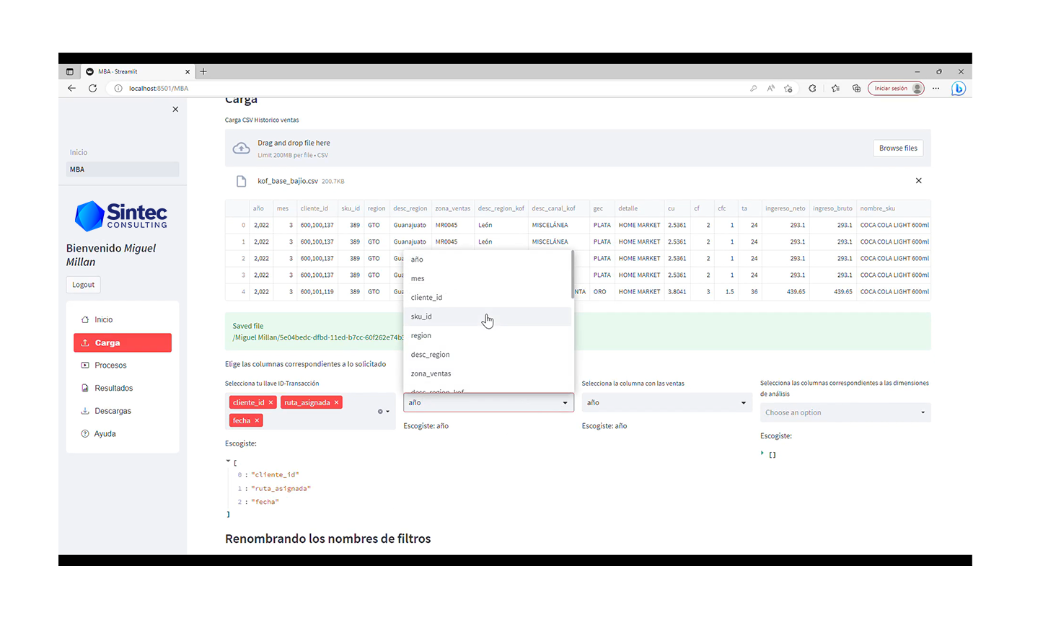Remove ruta_asignada tag from selection

pyautogui.click(x=336, y=402)
